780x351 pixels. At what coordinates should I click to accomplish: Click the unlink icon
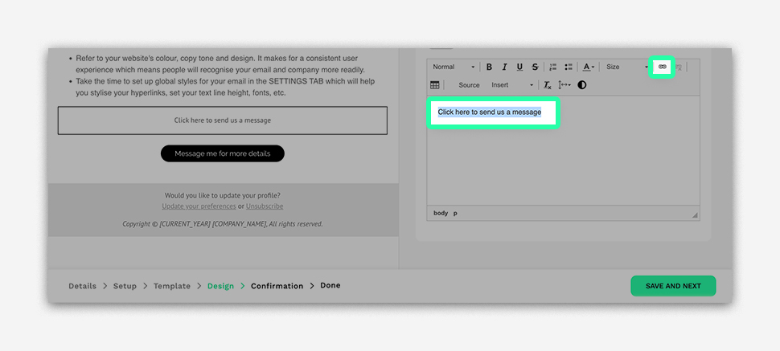(679, 67)
